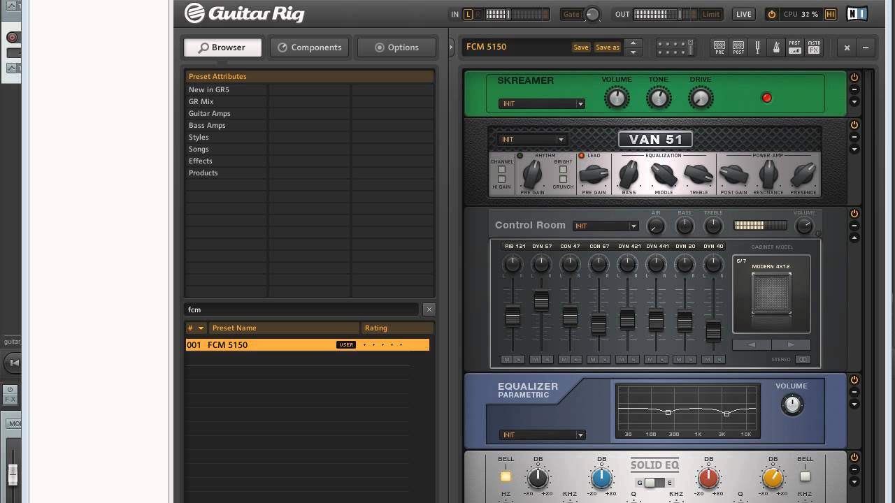Show the Tapedeck POST module
895x503 pixels.
click(738, 48)
